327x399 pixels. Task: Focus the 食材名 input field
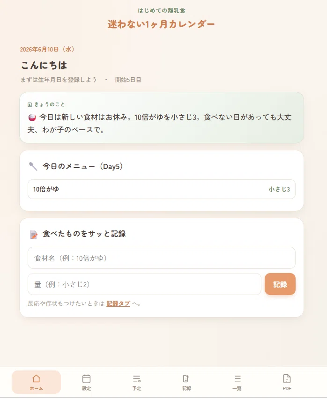(x=162, y=258)
